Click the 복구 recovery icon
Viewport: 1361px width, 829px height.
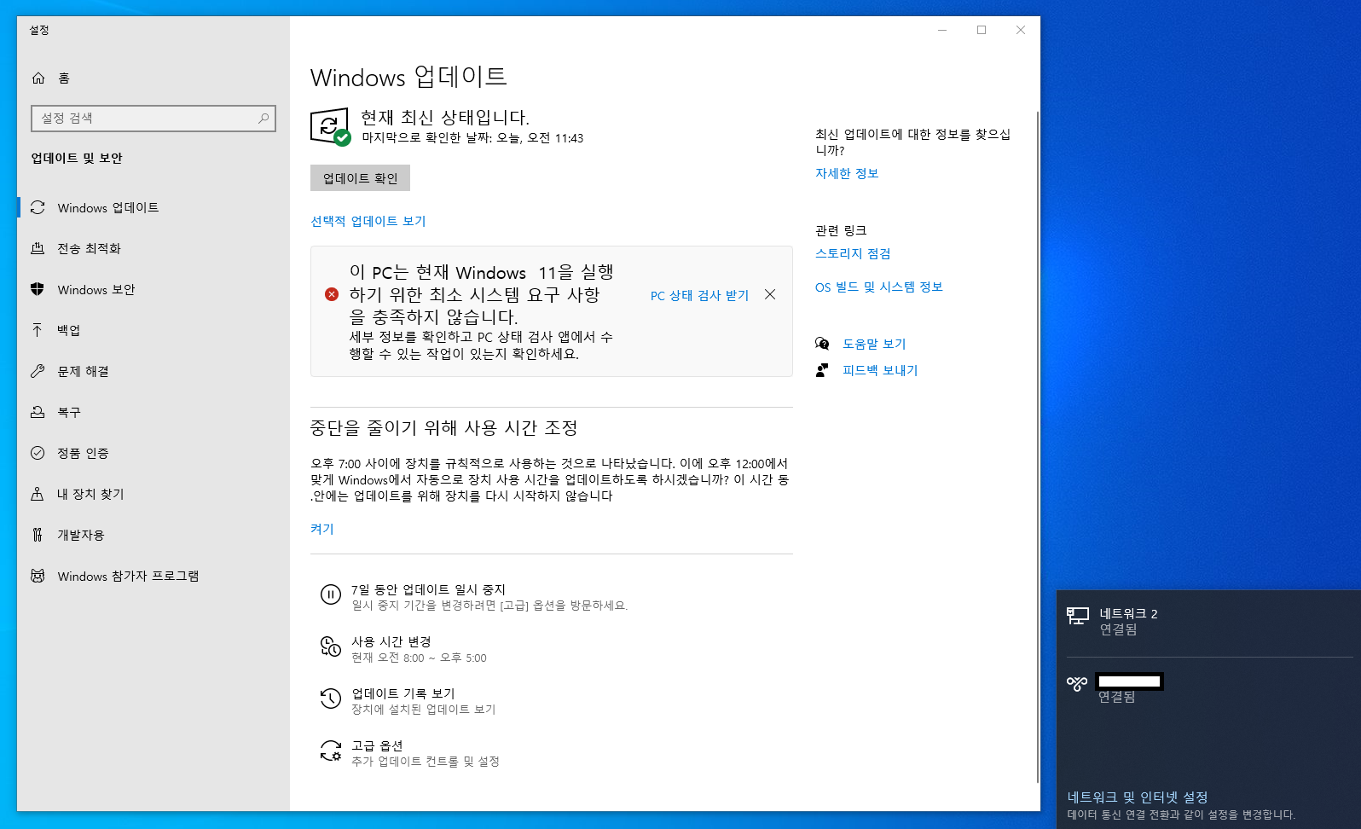click(x=38, y=412)
